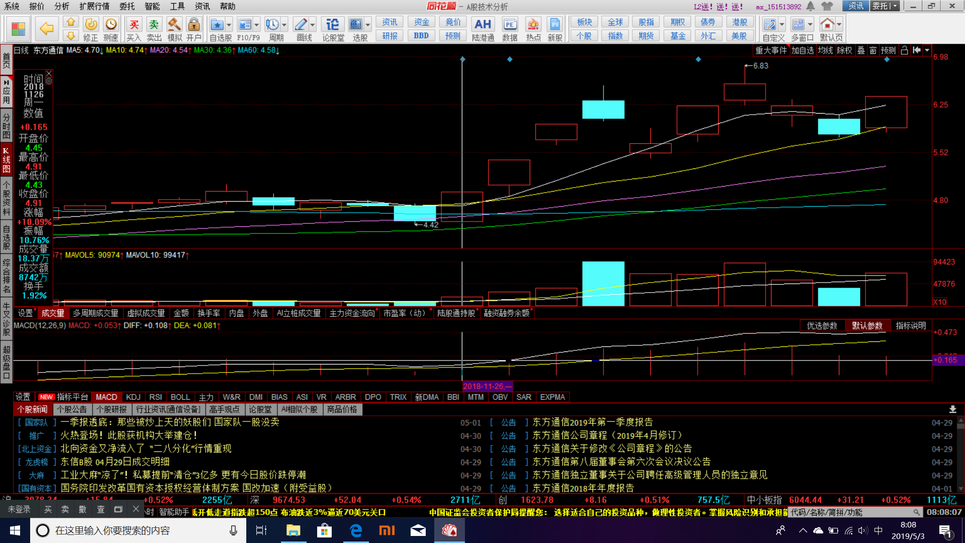Image resolution: width=965 pixels, height=543 pixels.
Task: Select the 换手率 sub-chart tab
Action: (209, 313)
